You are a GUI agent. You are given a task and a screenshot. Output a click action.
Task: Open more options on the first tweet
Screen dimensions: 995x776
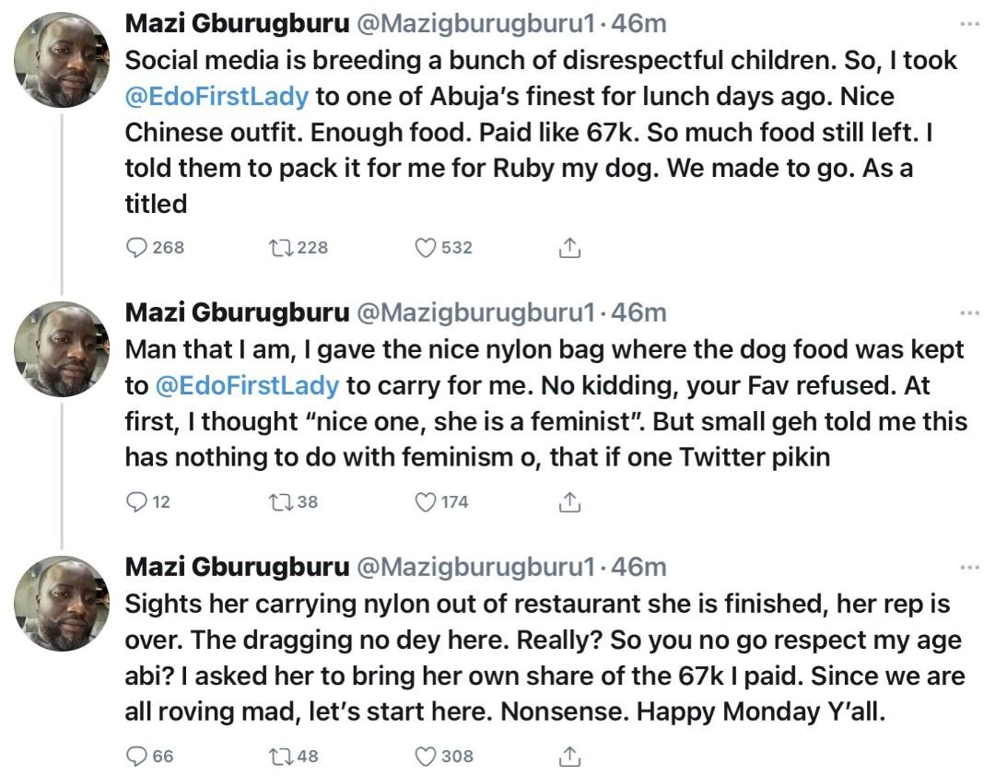tap(969, 24)
